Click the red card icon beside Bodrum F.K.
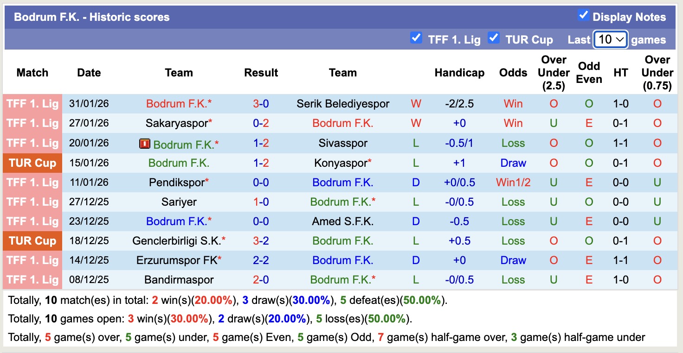The image size is (683, 353). [x=144, y=143]
